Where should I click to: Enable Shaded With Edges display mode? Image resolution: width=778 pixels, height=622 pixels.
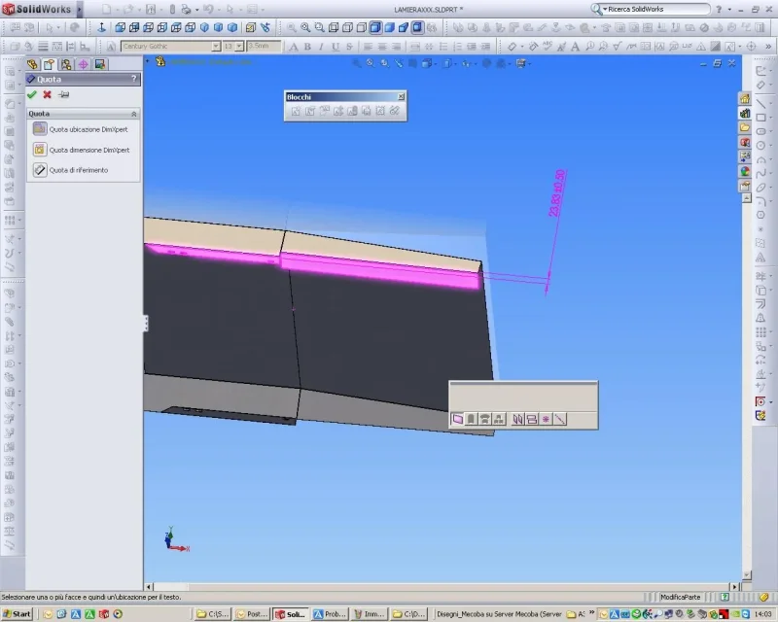(375, 27)
